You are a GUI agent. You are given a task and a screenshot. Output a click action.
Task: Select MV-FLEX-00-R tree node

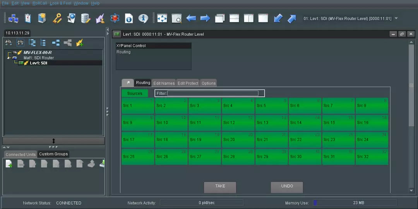pos(38,53)
